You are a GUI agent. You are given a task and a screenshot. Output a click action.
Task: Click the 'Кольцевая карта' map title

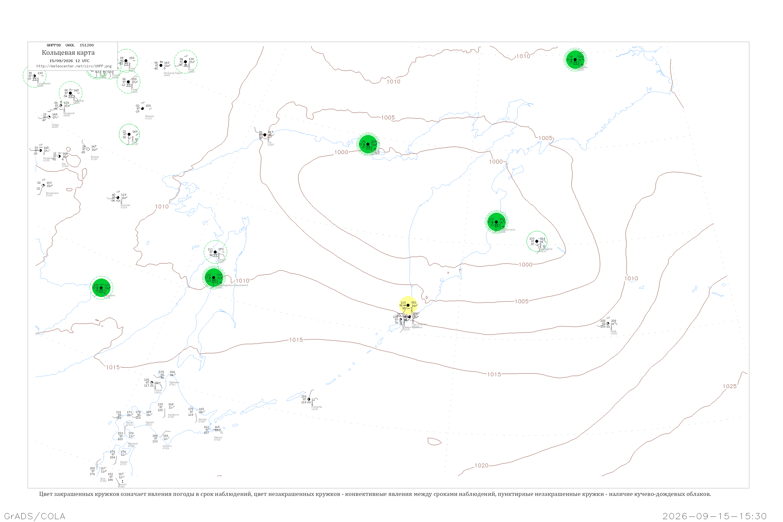coord(68,53)
